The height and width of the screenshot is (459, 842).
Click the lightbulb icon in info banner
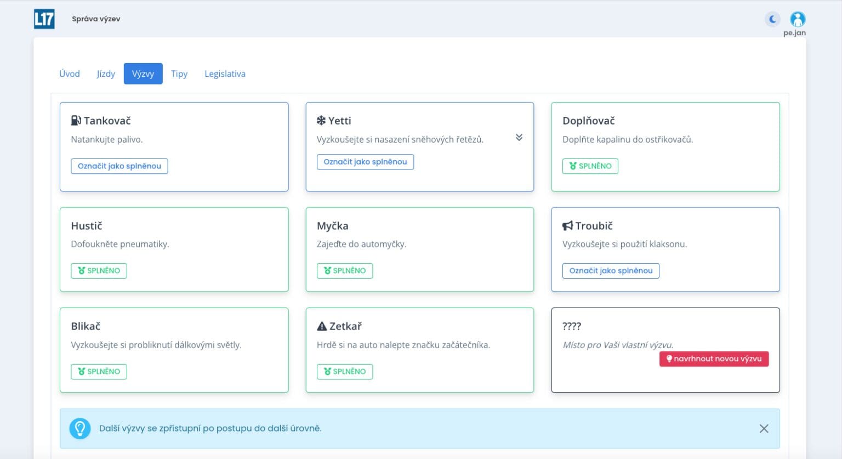pyautogui.click(x=80, y=428)
